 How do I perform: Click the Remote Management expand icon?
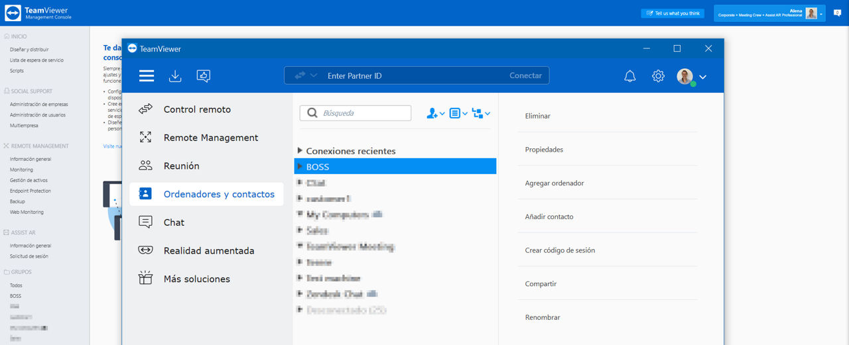(146, 138)
